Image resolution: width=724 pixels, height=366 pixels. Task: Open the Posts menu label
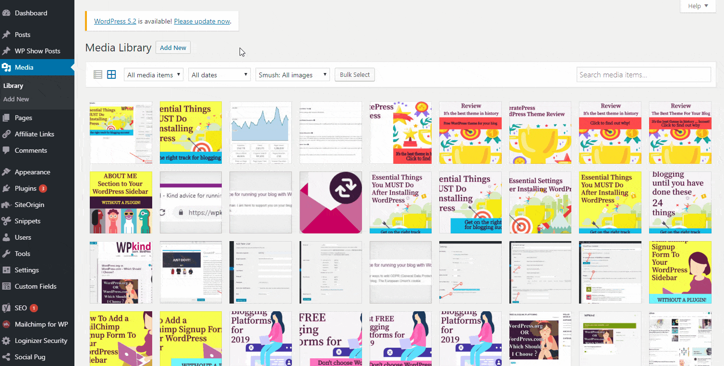point(23,35)
